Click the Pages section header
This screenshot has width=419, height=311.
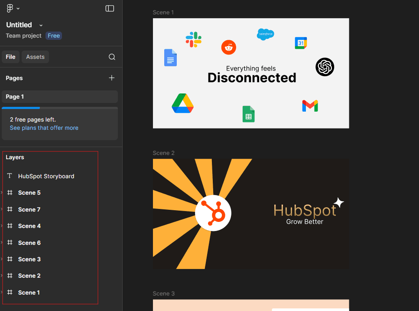coord(14,78)
